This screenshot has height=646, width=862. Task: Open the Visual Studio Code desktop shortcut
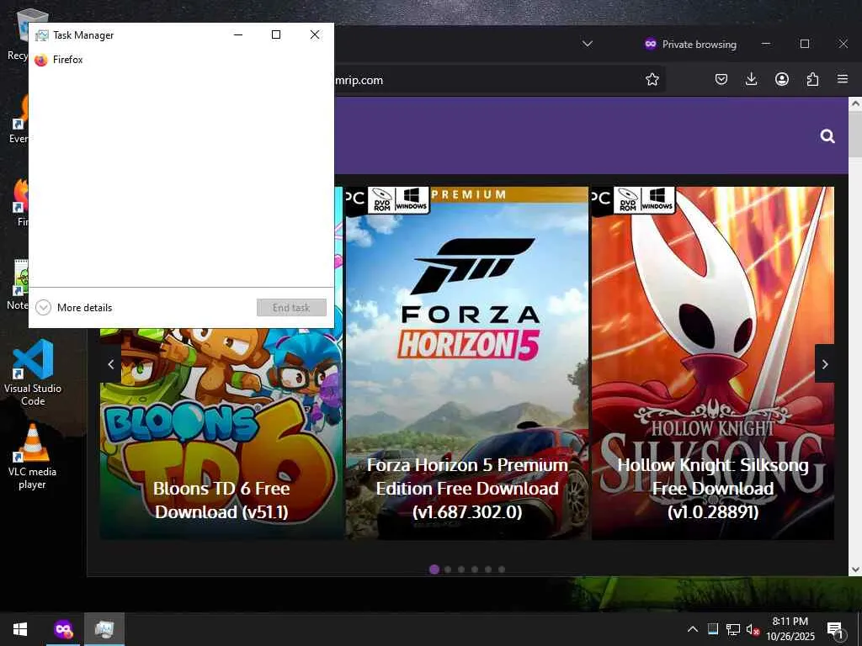pos(33,372)
